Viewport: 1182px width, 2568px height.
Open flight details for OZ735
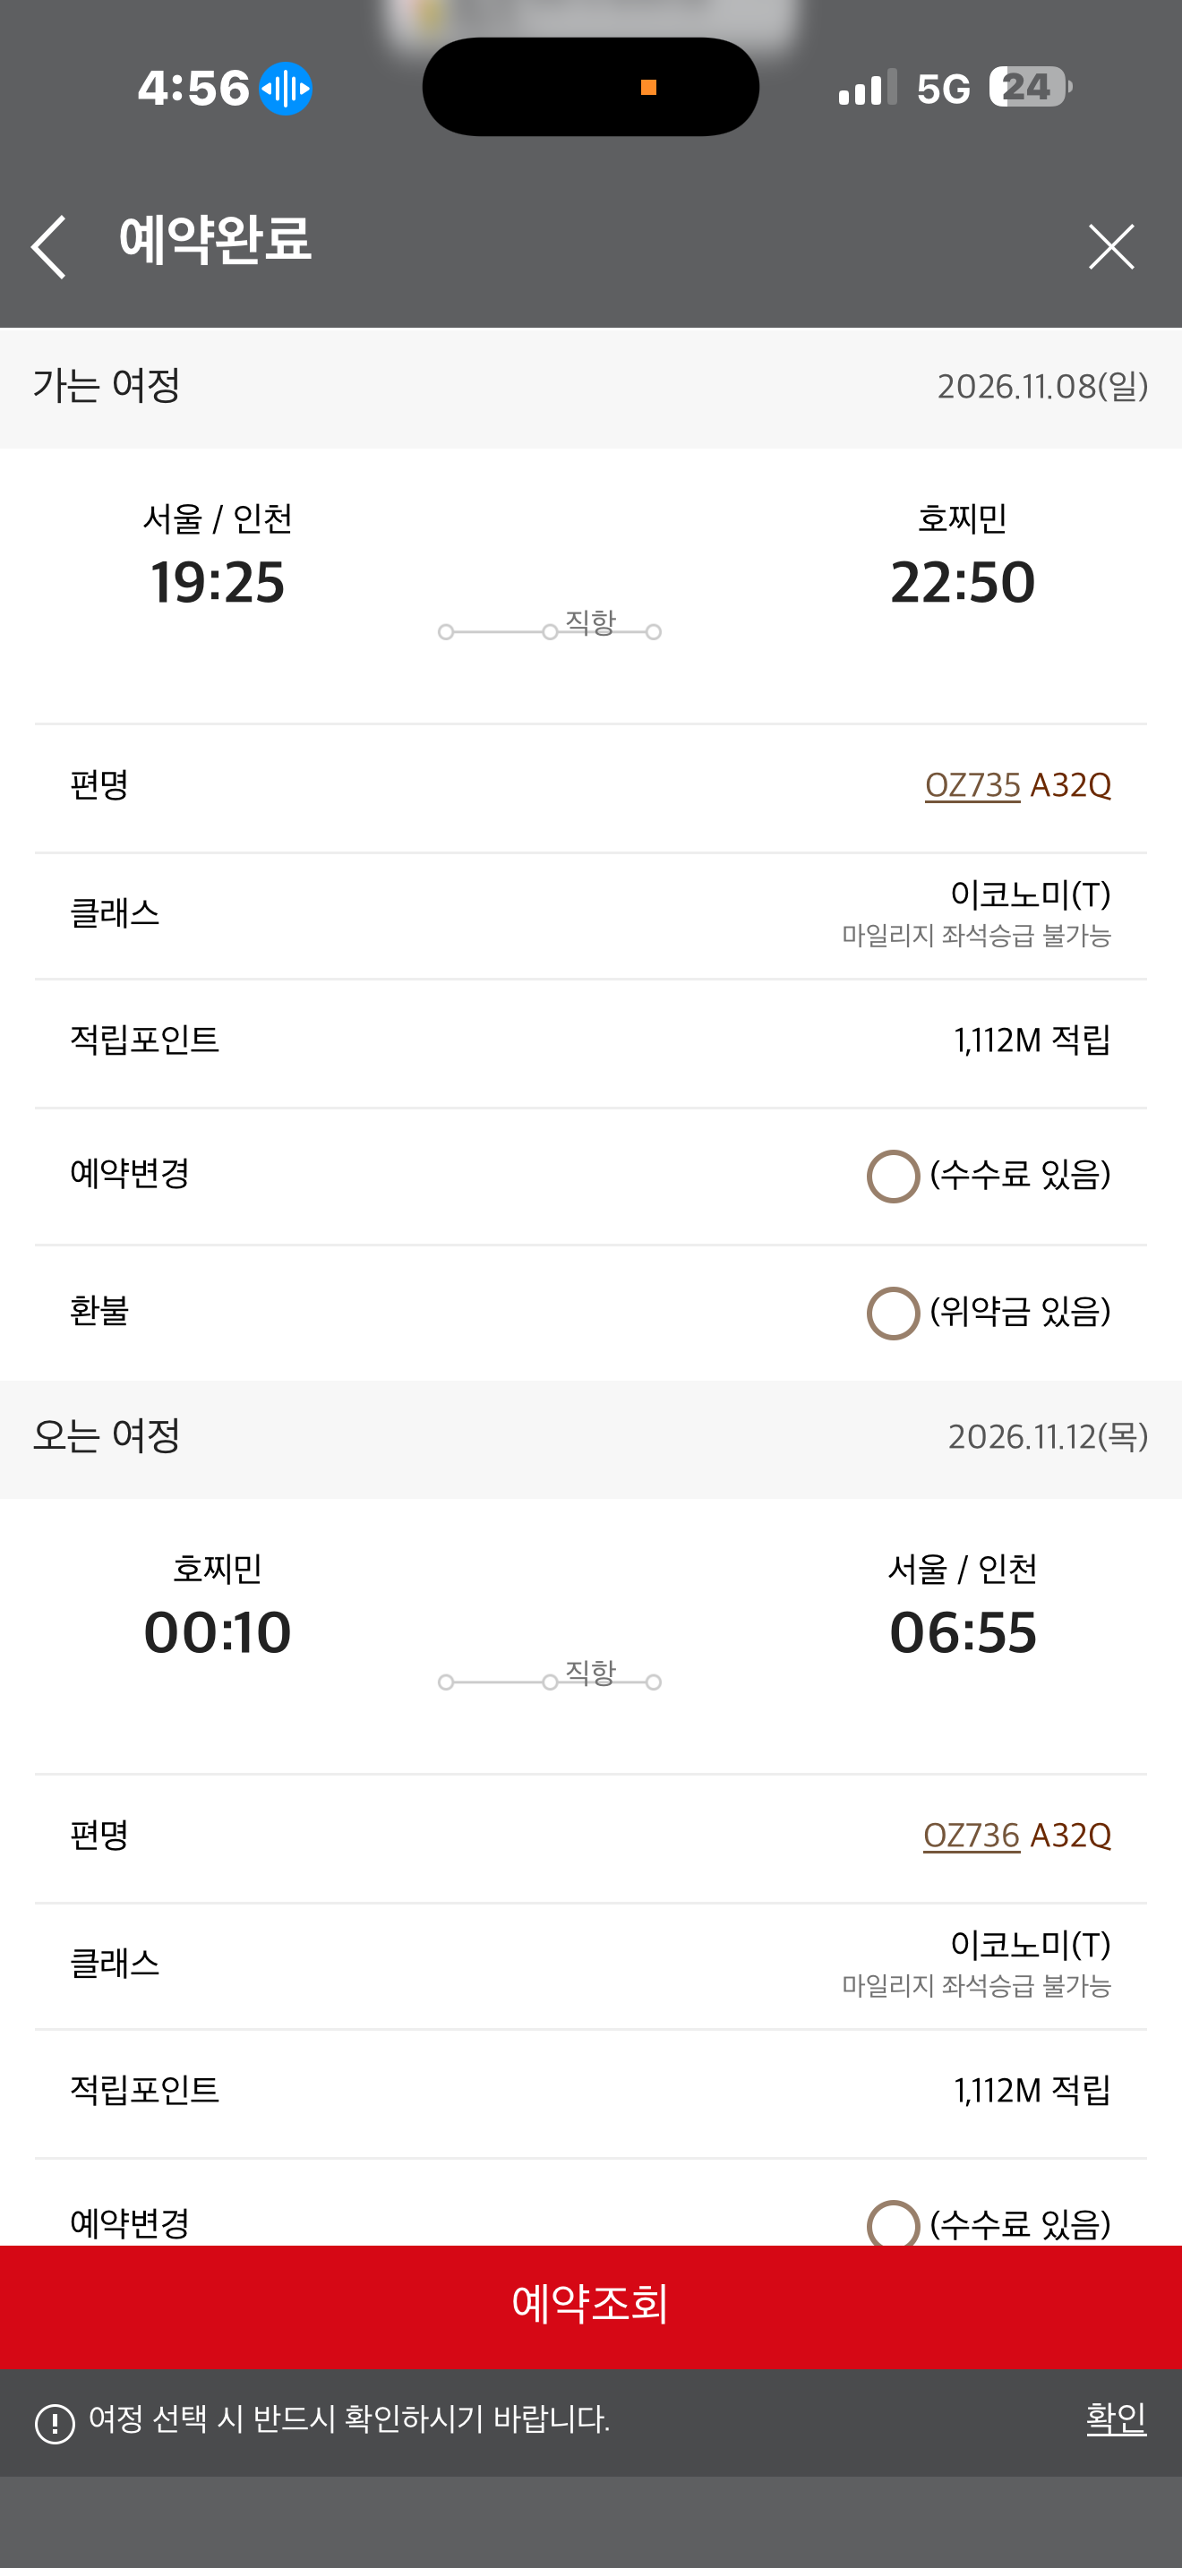(972, 785)
